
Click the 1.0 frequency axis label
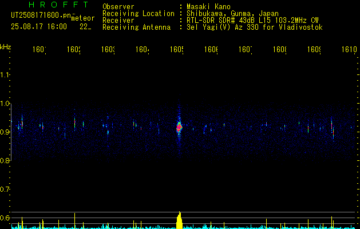pos(5,104)
